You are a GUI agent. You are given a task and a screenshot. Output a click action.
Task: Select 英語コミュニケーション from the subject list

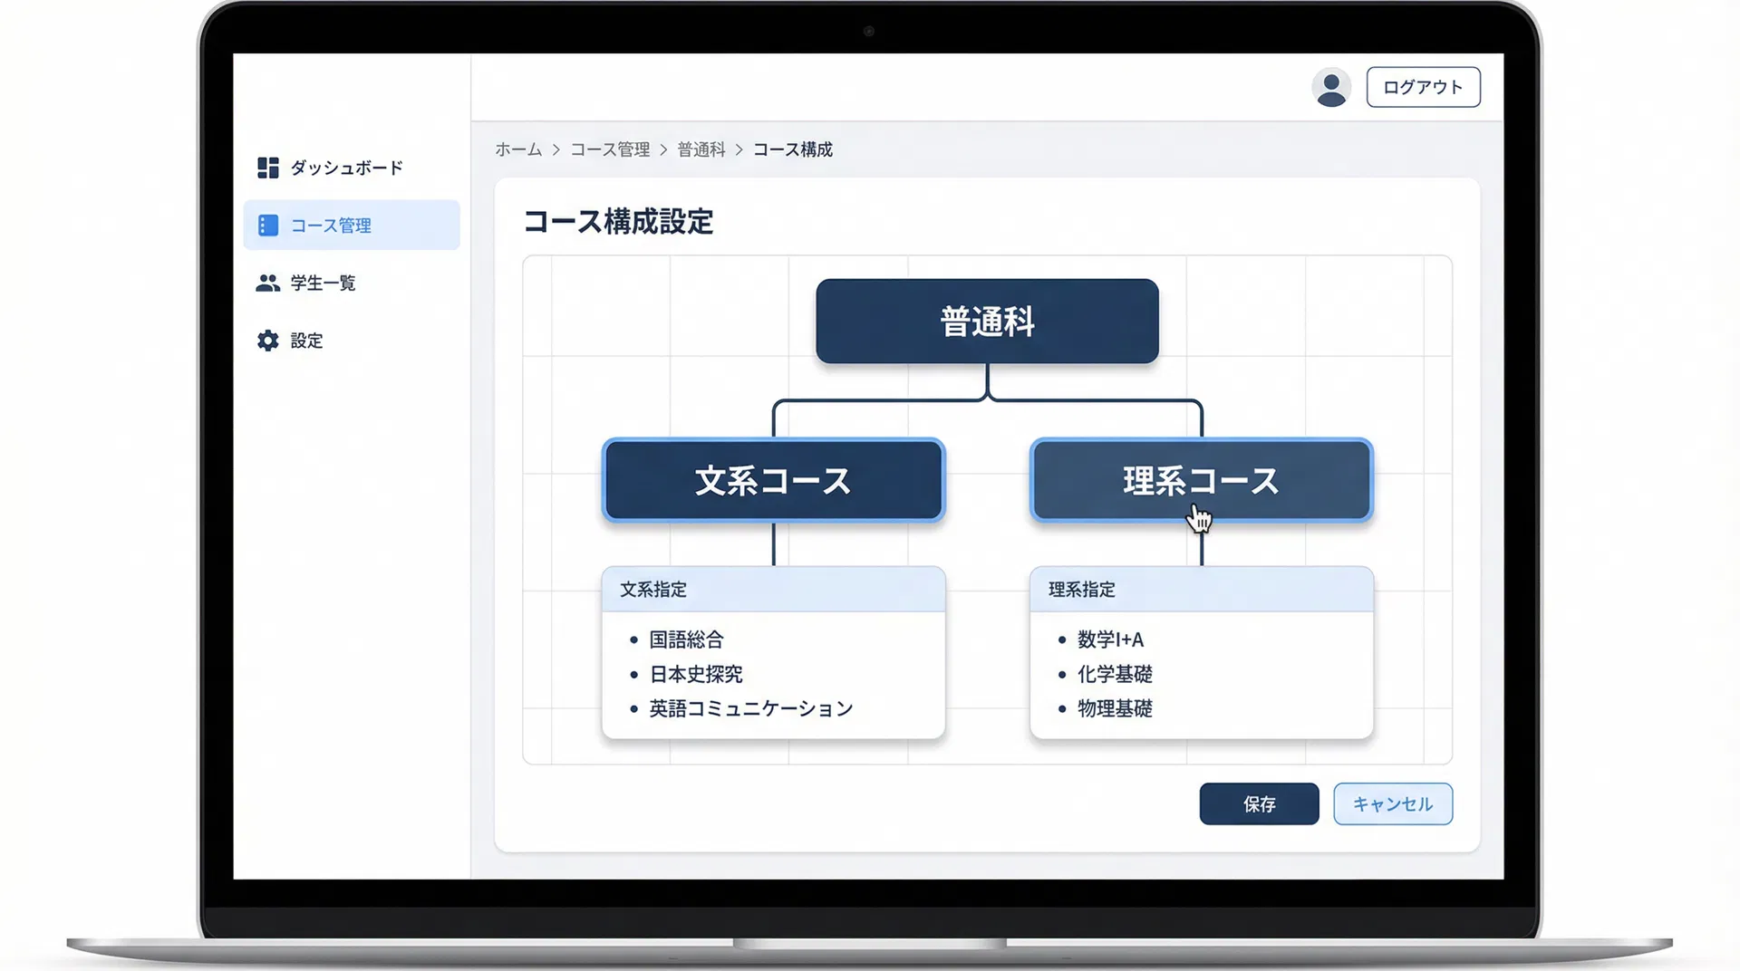[749, 708]
